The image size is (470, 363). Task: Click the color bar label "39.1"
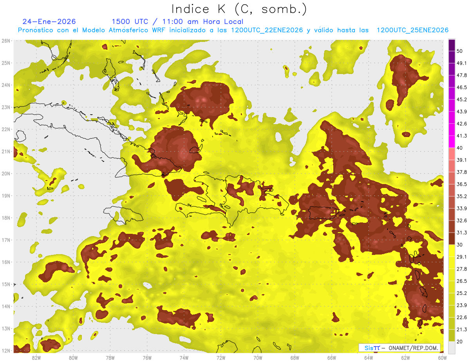tap(461, 160)
